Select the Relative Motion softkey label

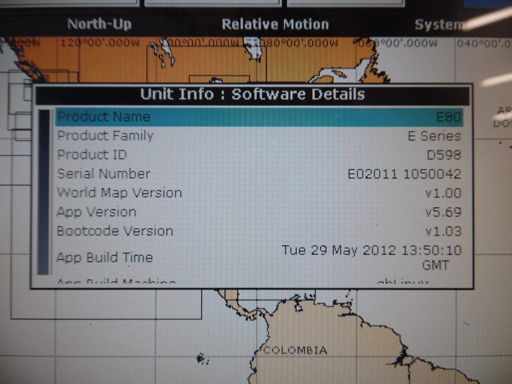point(275,25)
